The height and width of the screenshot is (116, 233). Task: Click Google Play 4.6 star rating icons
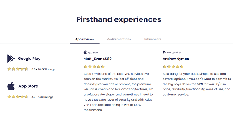tap(18, 69)
